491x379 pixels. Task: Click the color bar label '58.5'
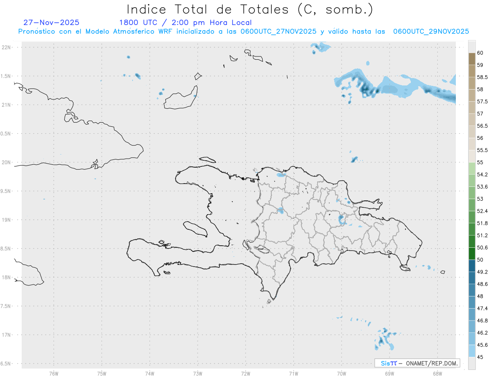tap(482, 77)
